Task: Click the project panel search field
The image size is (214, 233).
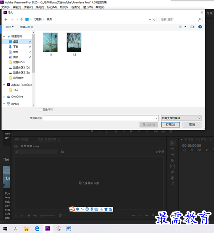Action: [36, 152]
